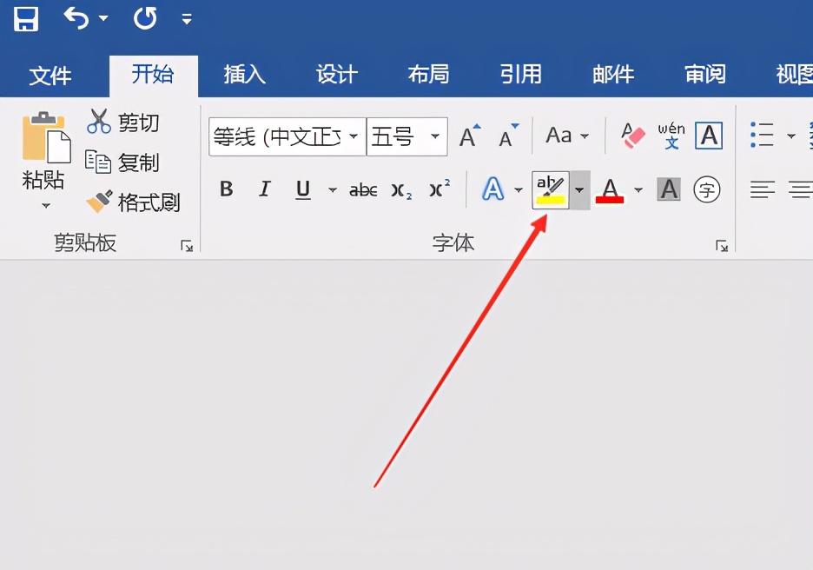The width and height of the screenshot is (813, 570).
Task: Click the Clear Formatting eraser icon
Action: click(632, 136)
